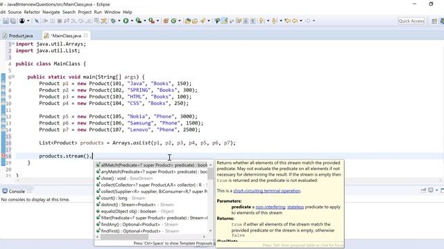Choose the findFirst() proposal
This screenshot has width=444, height=249.
click(x=152, y=231)
